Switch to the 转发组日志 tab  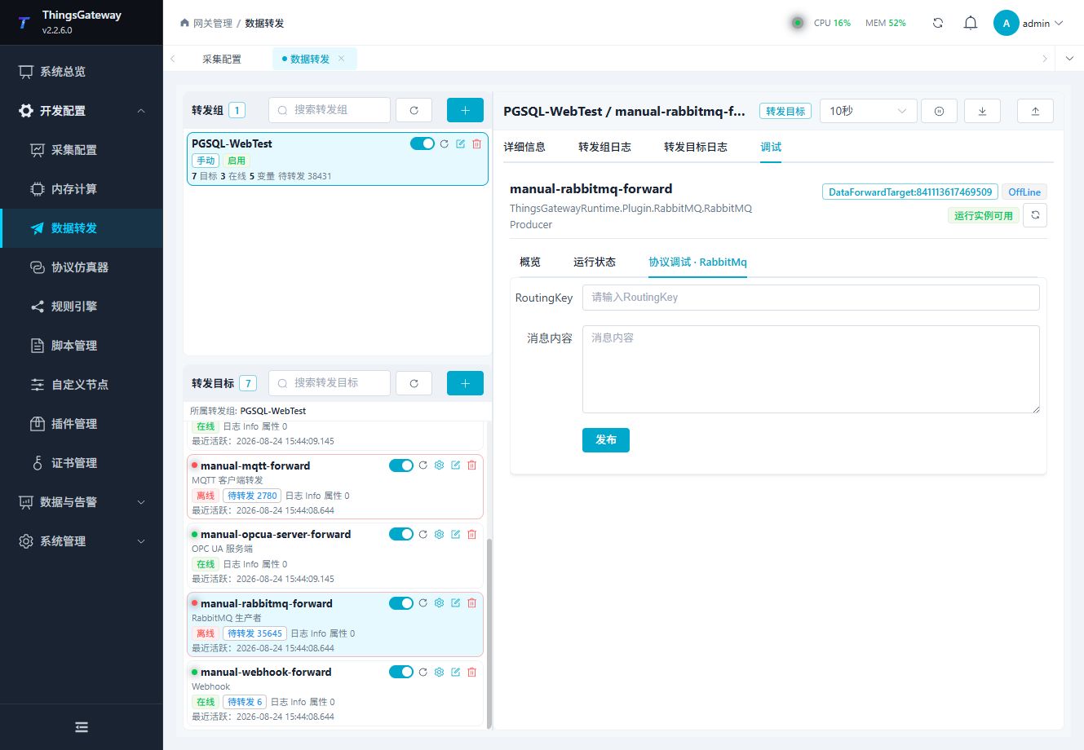(604, 147)
